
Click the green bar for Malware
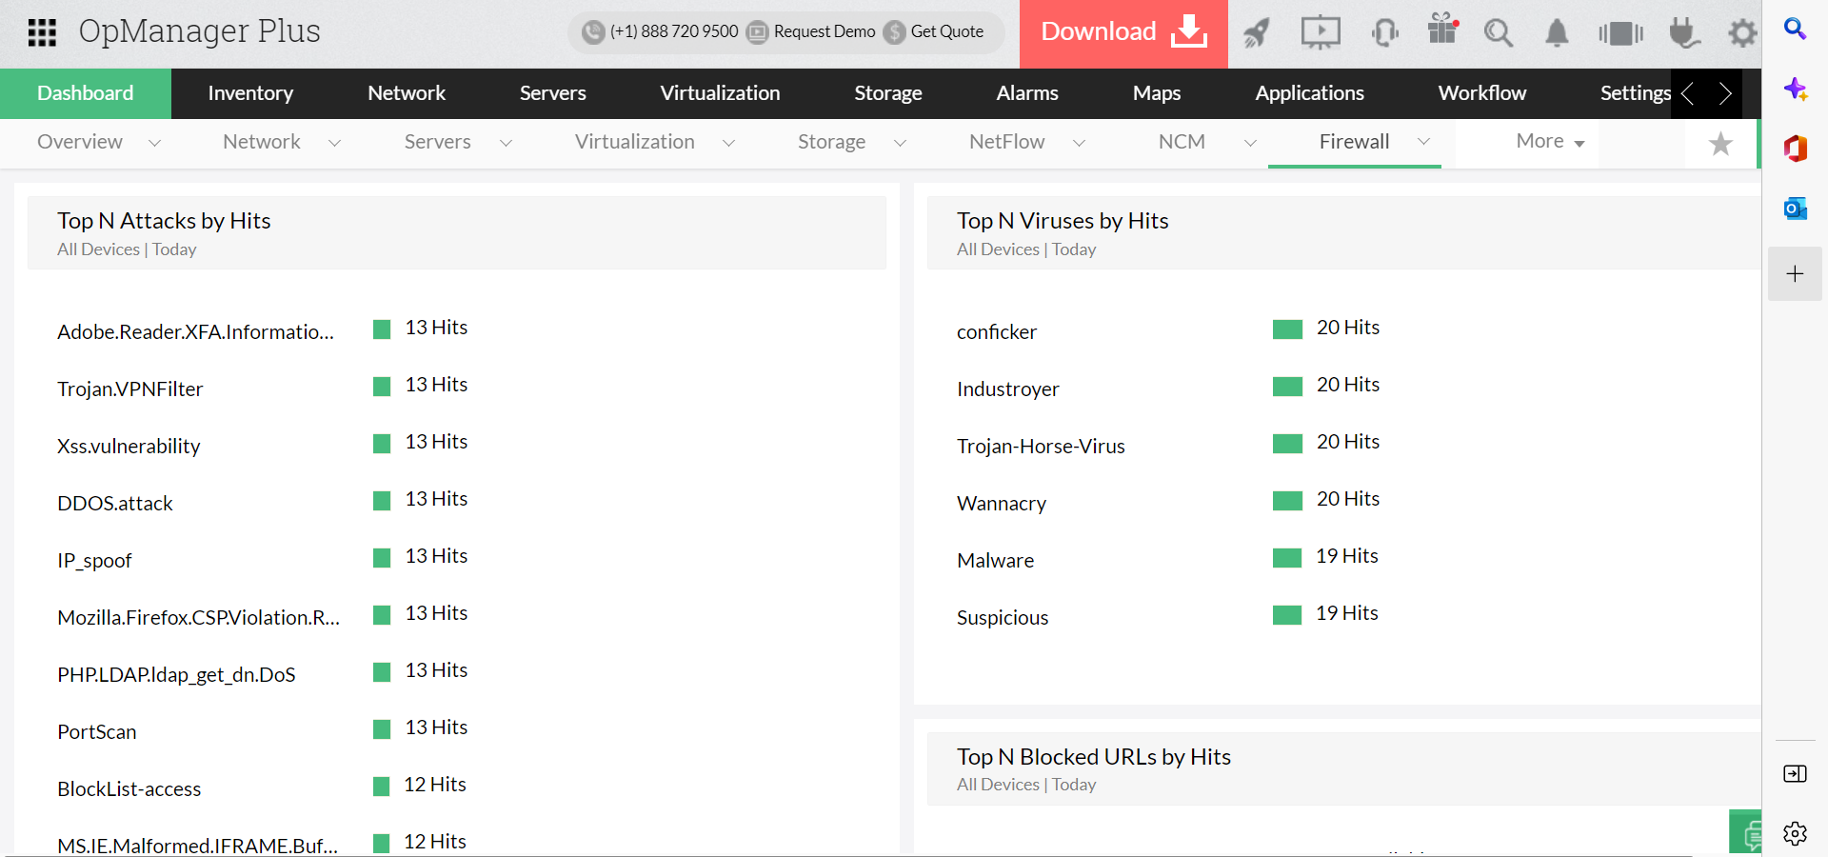tap(1287, 558)
